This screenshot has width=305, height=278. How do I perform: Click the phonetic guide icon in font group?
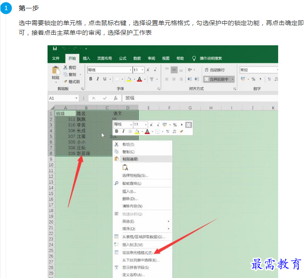[x=151, y=79]
